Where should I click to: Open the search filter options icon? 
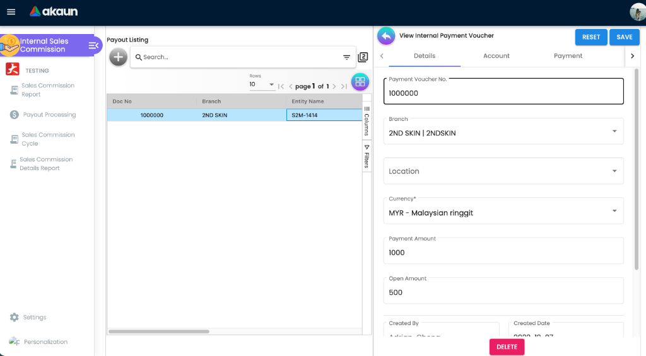[x=346, y=57]
